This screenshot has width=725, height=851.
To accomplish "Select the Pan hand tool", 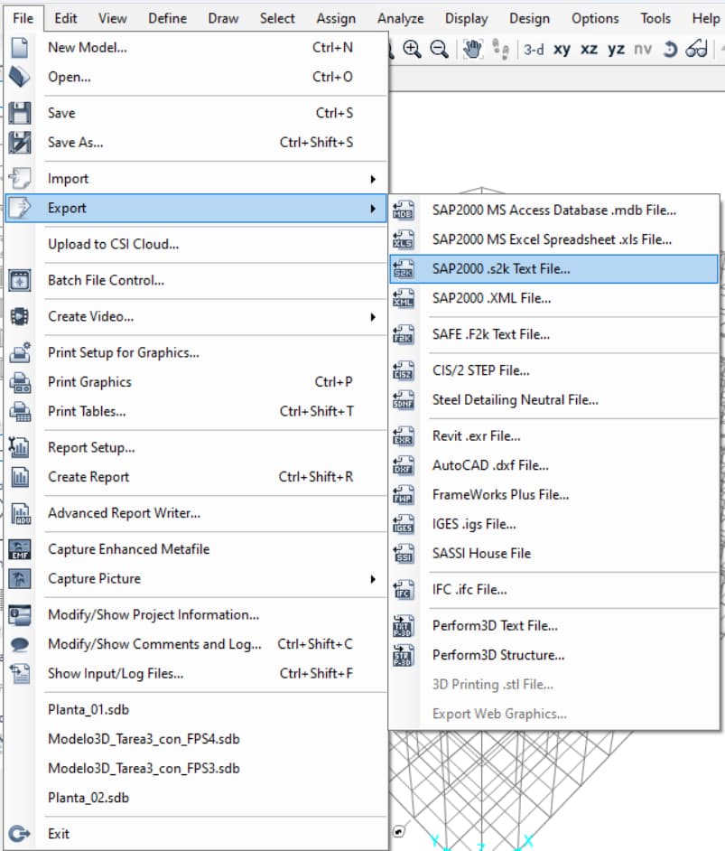I will click(472, 50).
